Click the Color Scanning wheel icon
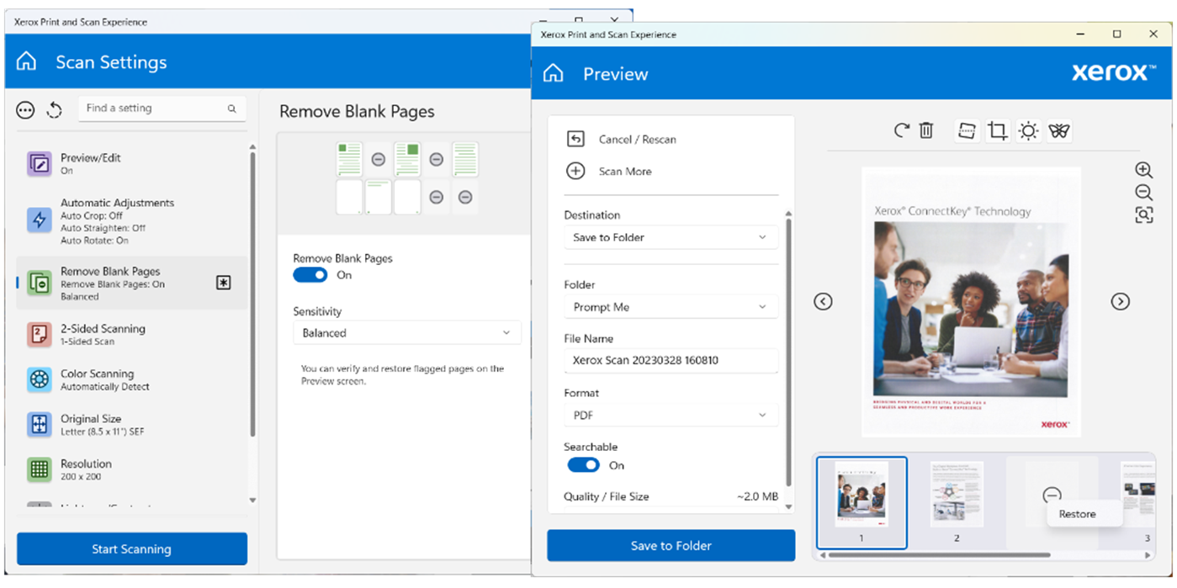This screenshot has width=1177, height=588. coord(40,379)
